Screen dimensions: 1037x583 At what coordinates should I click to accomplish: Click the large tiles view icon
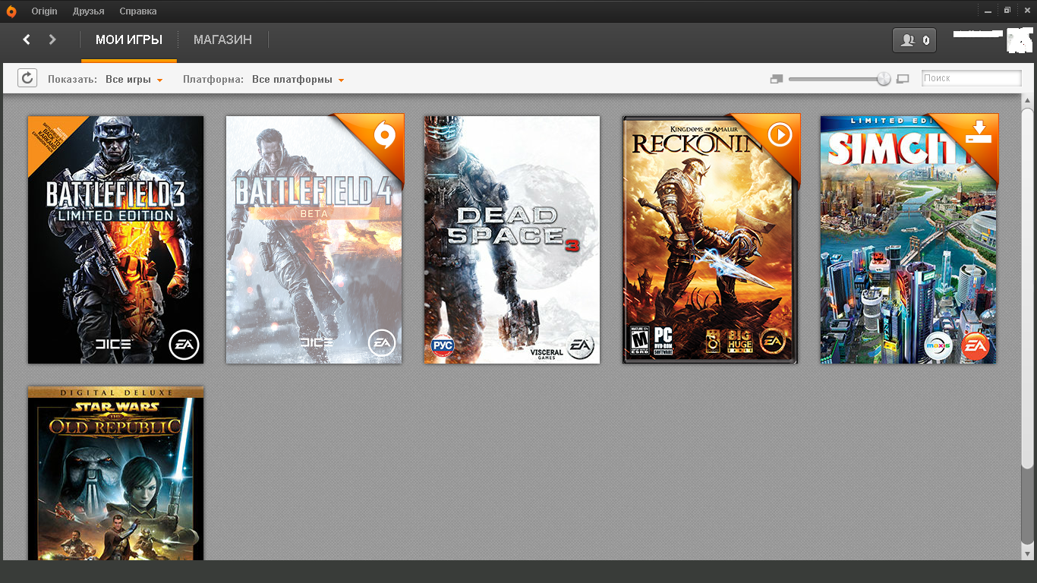(x=903, y=79)
